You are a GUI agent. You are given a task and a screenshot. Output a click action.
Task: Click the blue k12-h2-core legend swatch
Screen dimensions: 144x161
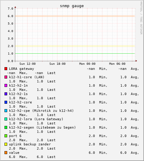pyautogui.click(x=6, y=102)
